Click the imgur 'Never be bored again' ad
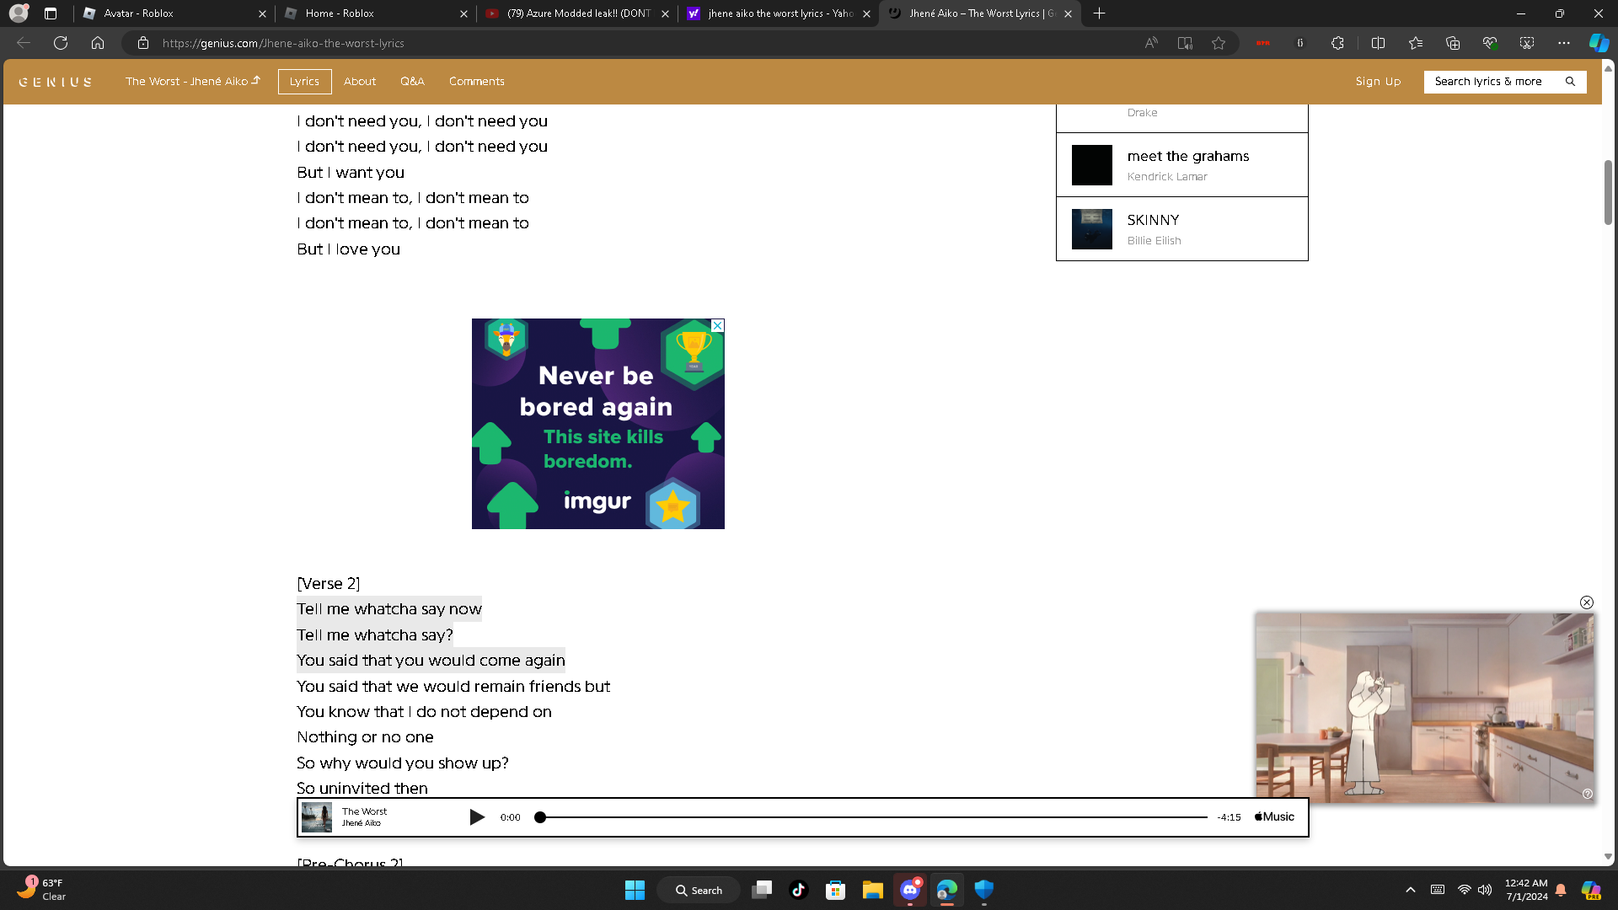 click(x=598, y=424)
